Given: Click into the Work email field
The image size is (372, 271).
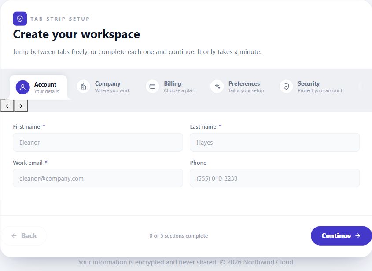Looking at the screenshot, I should pyautogui.click(x=98, y=178).
